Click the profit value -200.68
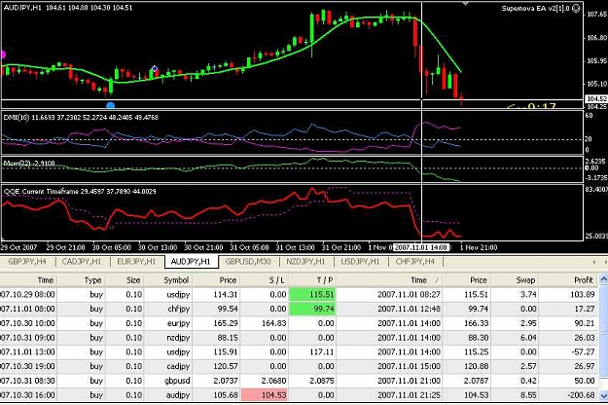 [581, 395]
